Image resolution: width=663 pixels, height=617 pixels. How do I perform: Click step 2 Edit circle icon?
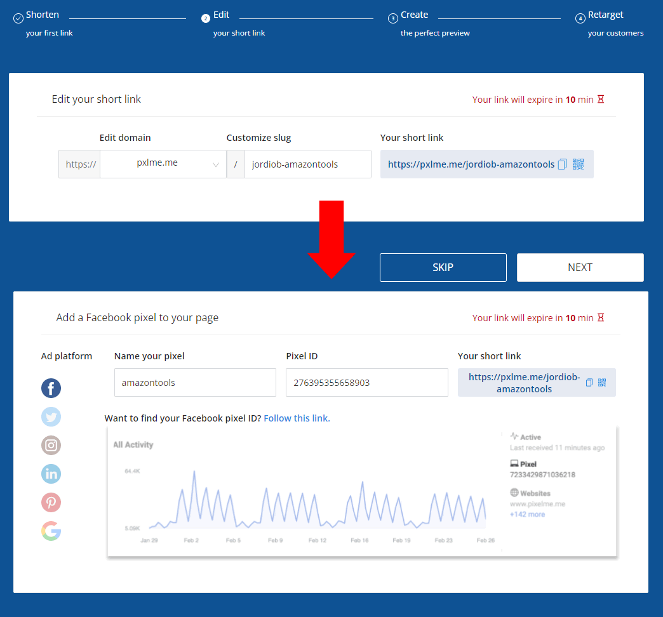[206, 18]
